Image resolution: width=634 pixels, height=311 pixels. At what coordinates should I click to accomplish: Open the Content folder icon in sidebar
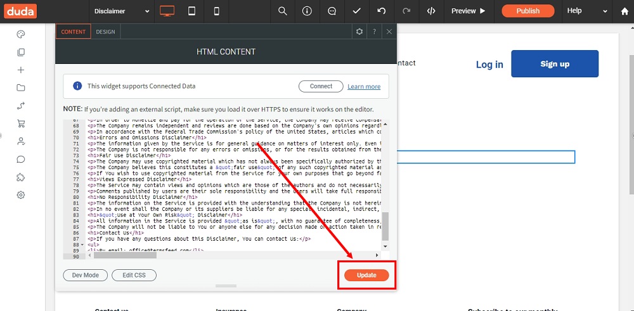21,87
